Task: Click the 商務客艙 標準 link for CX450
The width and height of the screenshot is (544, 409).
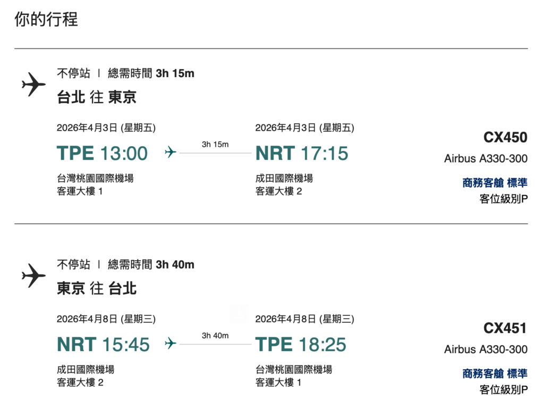Action: click(495, 183)
